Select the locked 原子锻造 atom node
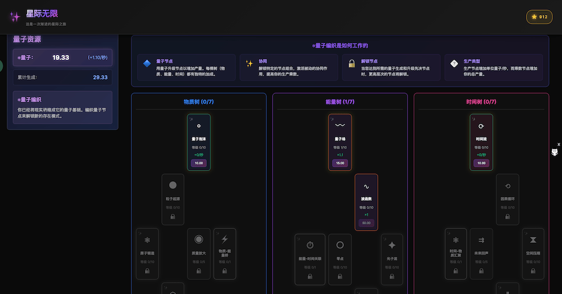Screen dimensions: 562x294 [147, 254]
